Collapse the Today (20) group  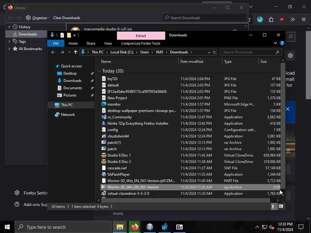point(99,71)
